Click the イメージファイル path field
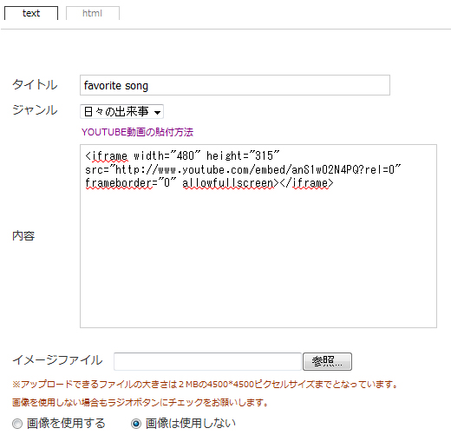Viewport: 451px width, 448px height. pyautogui.click(x=207, y=361)
